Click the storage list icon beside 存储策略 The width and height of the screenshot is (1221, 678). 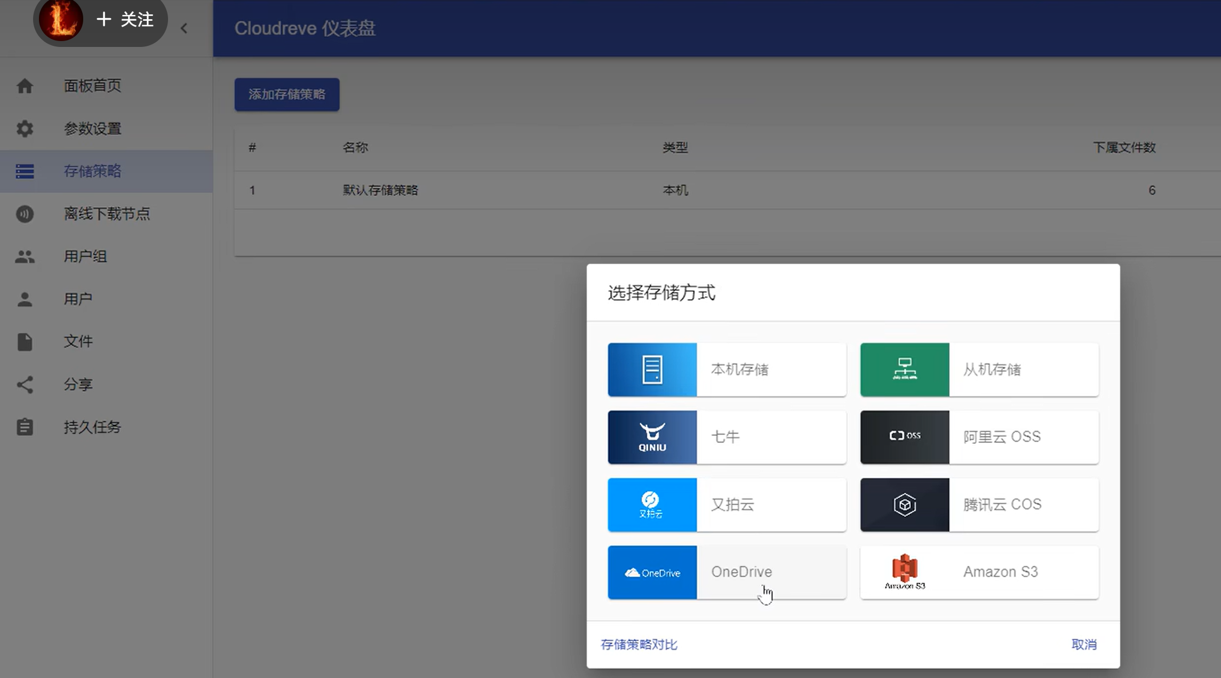click(x=25, y=171)
